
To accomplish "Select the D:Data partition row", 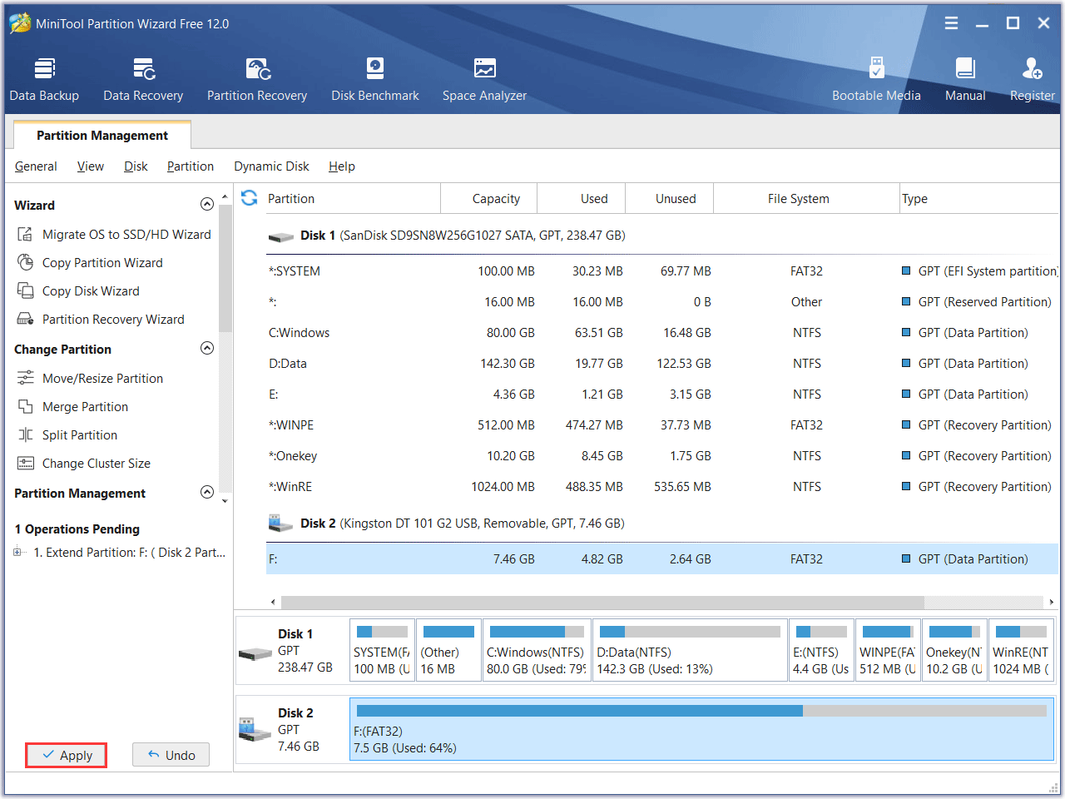I will [x=661, y=364].
